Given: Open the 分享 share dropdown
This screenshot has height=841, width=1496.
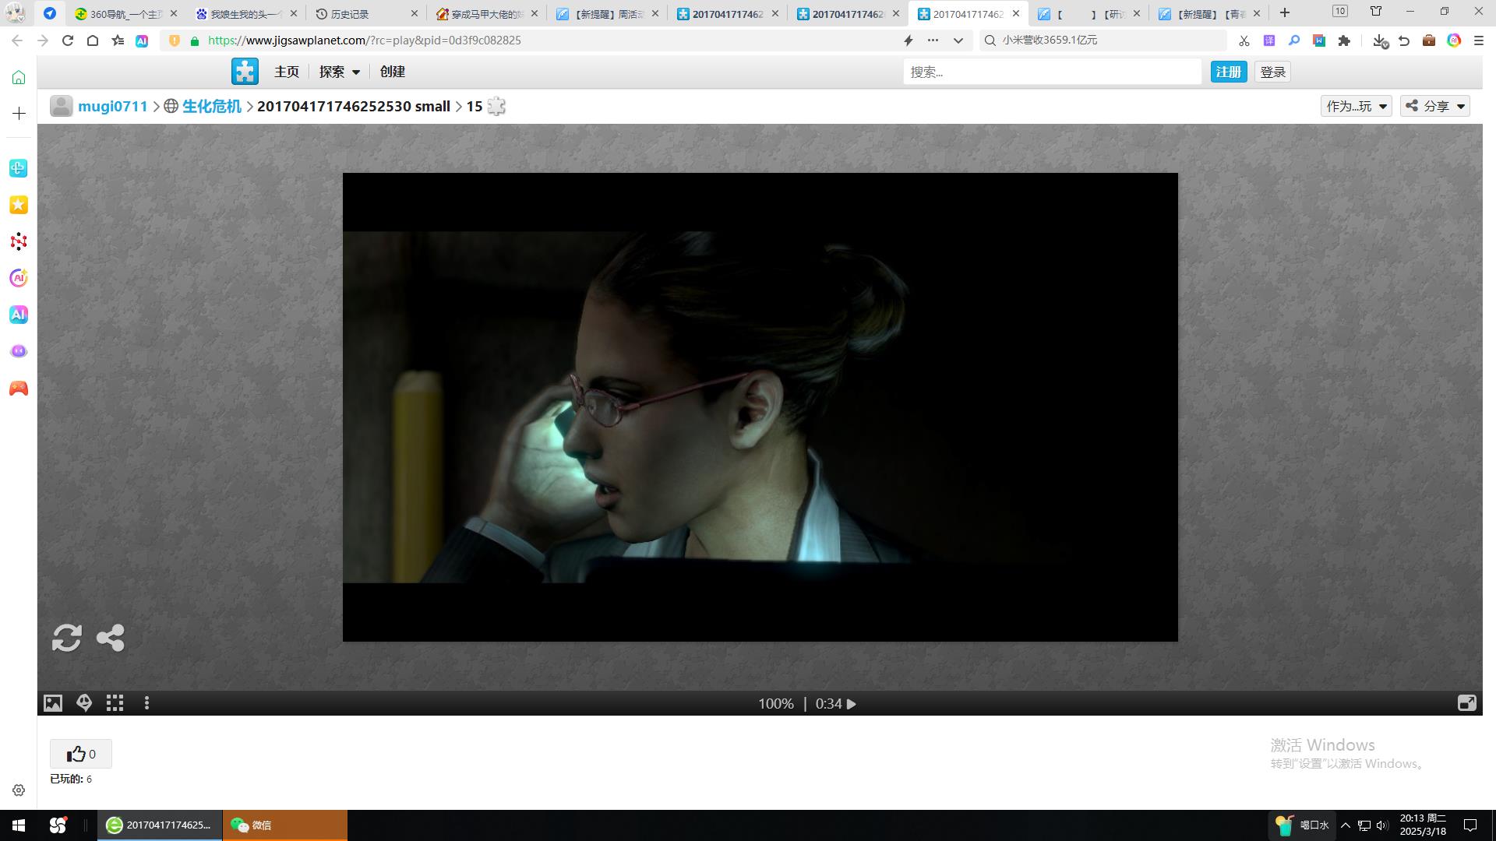Looking at the screenshot, I should 1435,106.
